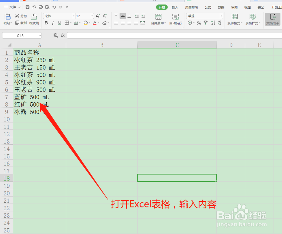Click distributed alignment icon

tap(143, 23)
